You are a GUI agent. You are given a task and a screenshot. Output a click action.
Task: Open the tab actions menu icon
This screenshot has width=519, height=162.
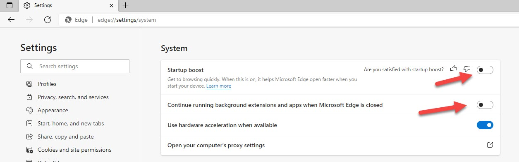[10, 5]
